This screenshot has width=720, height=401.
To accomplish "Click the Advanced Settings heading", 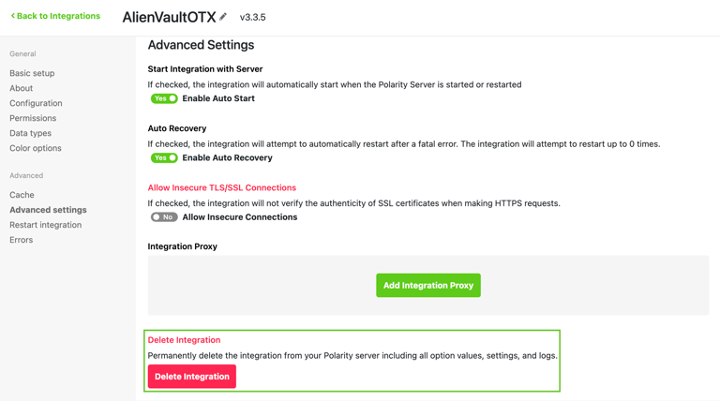I will (x=201, y=45).
